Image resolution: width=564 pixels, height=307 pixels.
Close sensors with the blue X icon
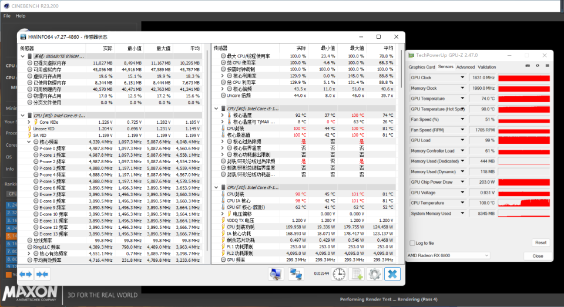click(392, 274)
